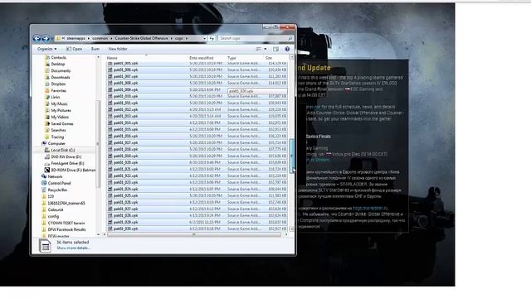
Task: Open the address bar history dropdown arrow
Action: 205,39
